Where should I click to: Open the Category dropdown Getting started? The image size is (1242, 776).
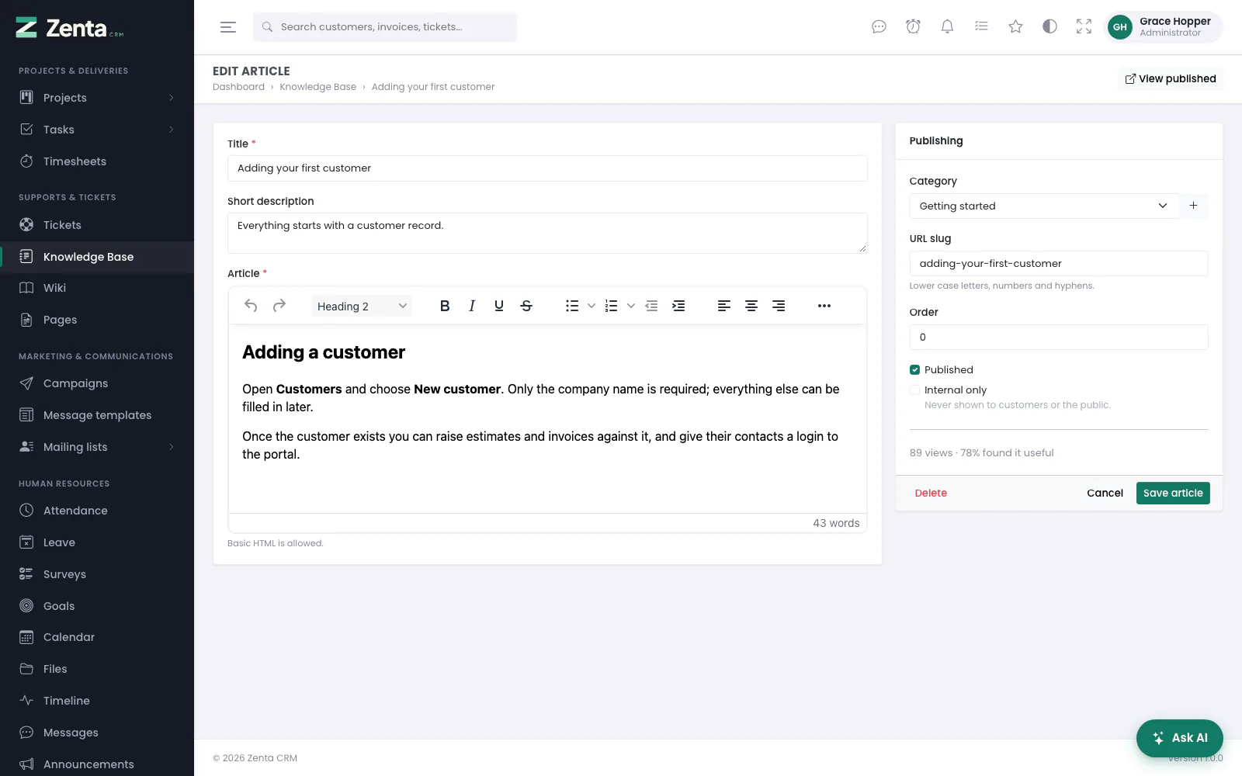1044,206
